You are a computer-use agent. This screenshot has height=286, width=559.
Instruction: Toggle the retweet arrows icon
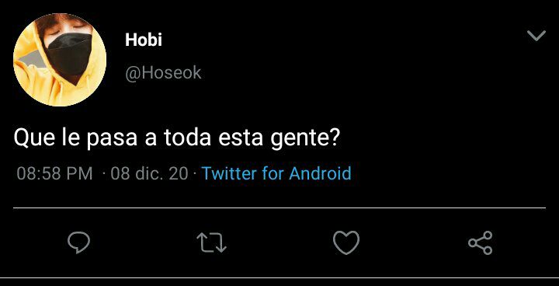coord(212,242)
